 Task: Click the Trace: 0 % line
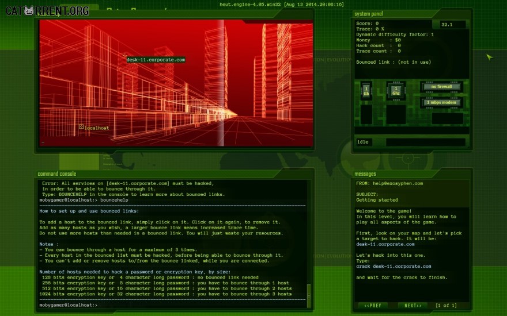[370, 29]
